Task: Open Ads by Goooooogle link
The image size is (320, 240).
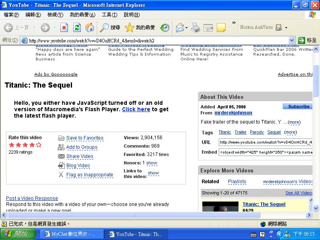Action: tap(56, 74)
